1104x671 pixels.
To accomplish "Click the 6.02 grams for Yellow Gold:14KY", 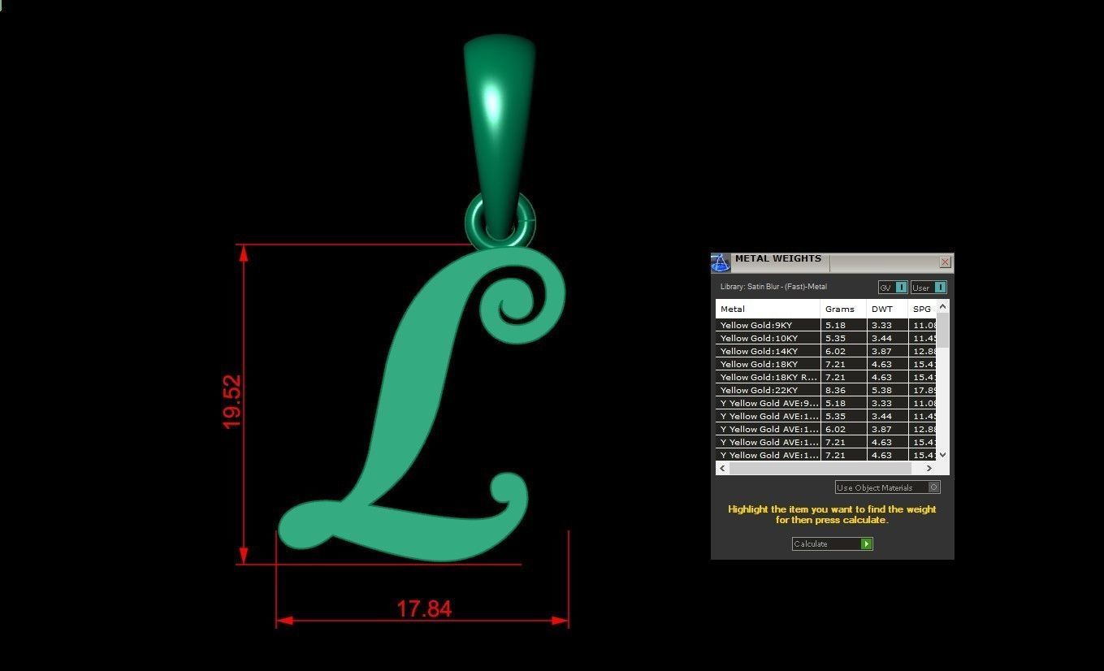I will click(835, 351).
